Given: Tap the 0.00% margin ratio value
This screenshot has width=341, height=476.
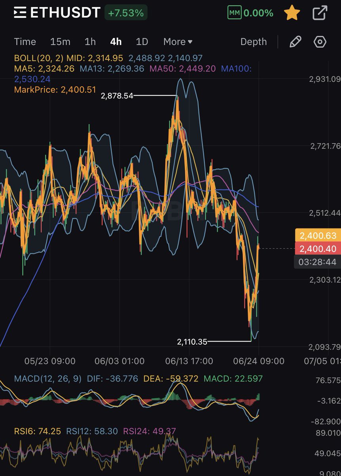Looking at the screenshot, I should point(258,13).
